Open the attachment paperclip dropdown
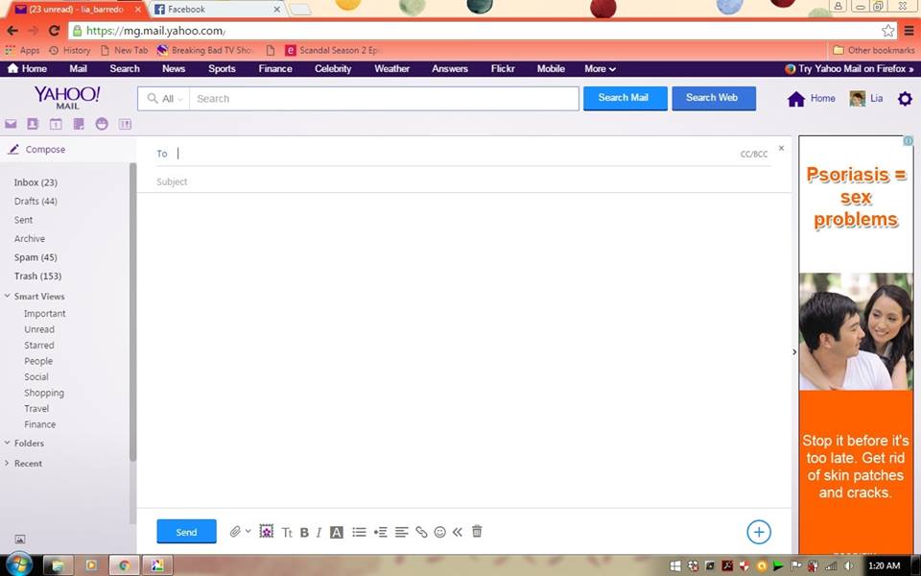This screenshot has height=576, width=921. pyautogui.click(x=239, y=532)
